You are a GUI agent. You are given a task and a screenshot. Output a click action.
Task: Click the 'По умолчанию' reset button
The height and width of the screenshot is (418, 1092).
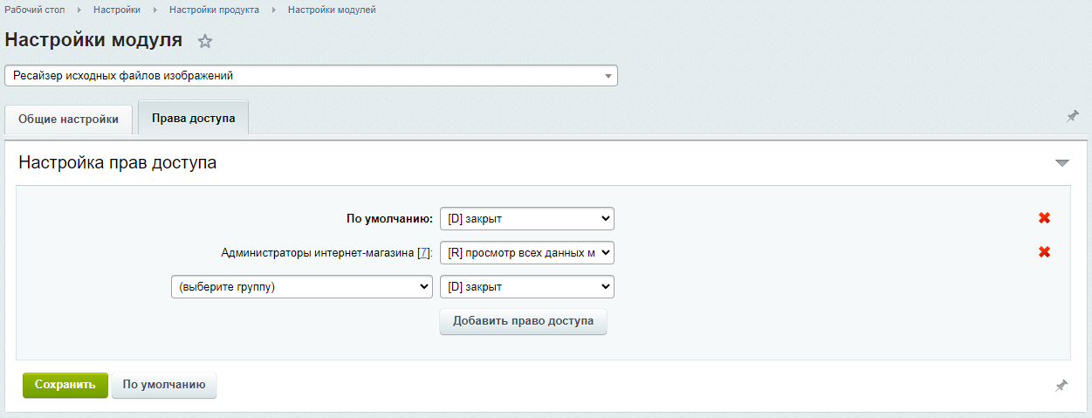[x=164, y=385]
